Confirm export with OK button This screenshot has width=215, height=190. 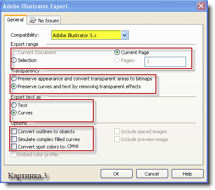coord(116,174)
